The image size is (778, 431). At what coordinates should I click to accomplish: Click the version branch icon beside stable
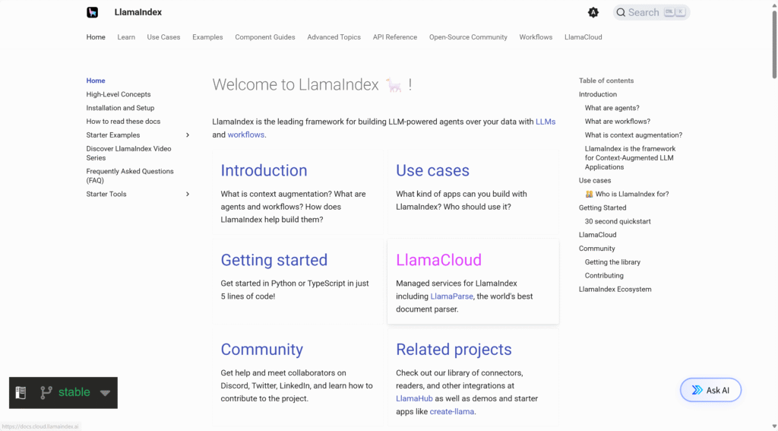coord(46,393)
